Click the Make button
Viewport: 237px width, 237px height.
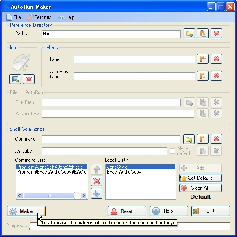click(x=26, y=211)
